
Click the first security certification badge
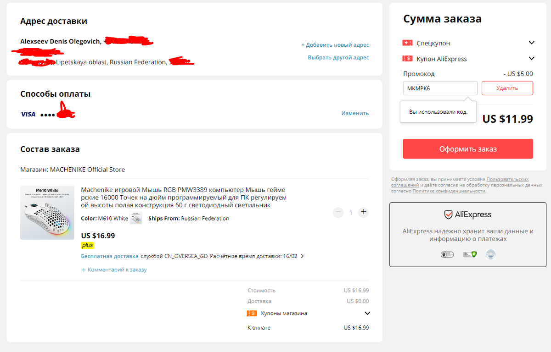click(x=447, y=254)
